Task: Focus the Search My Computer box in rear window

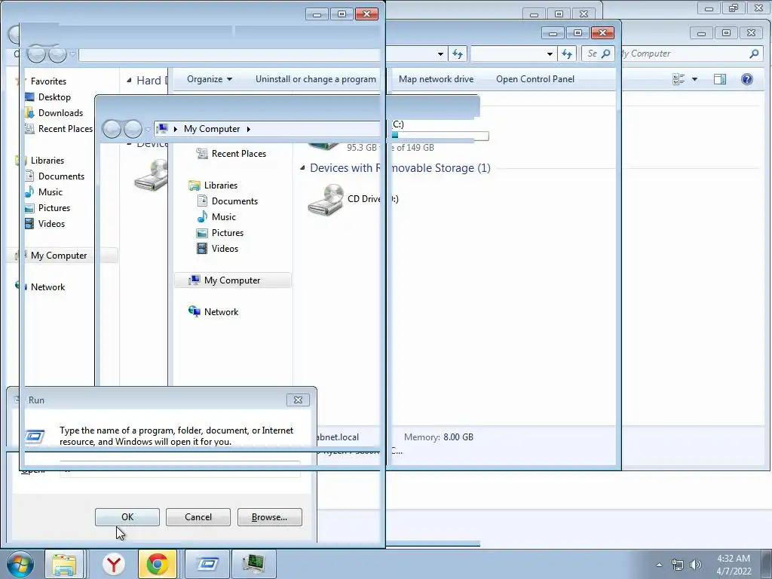Action: (x=691, y=54)
